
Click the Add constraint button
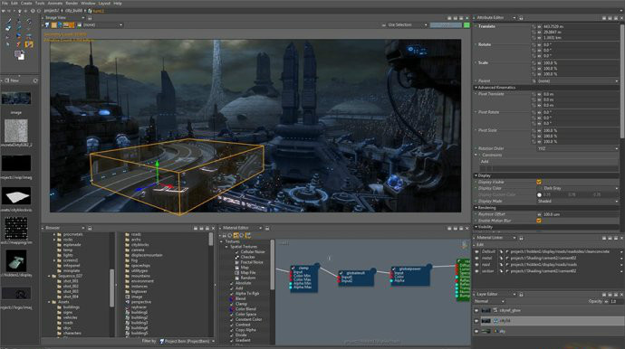click(x=485, y=162)
